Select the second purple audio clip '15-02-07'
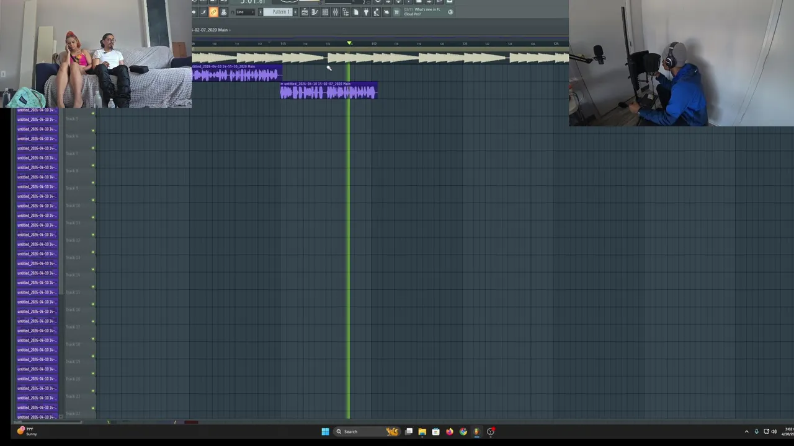 click(328, 90)
